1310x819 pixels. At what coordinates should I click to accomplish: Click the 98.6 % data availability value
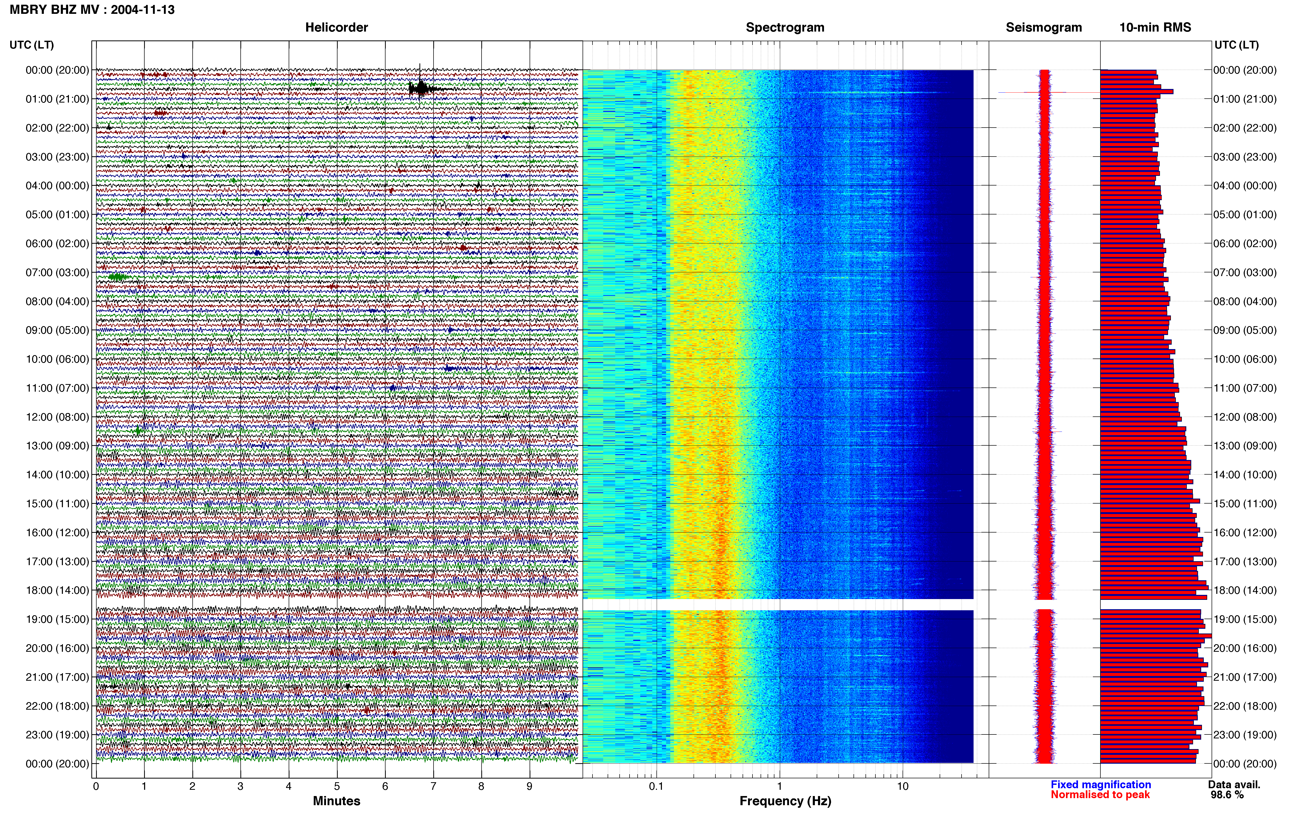click(x=1227, y=795)
